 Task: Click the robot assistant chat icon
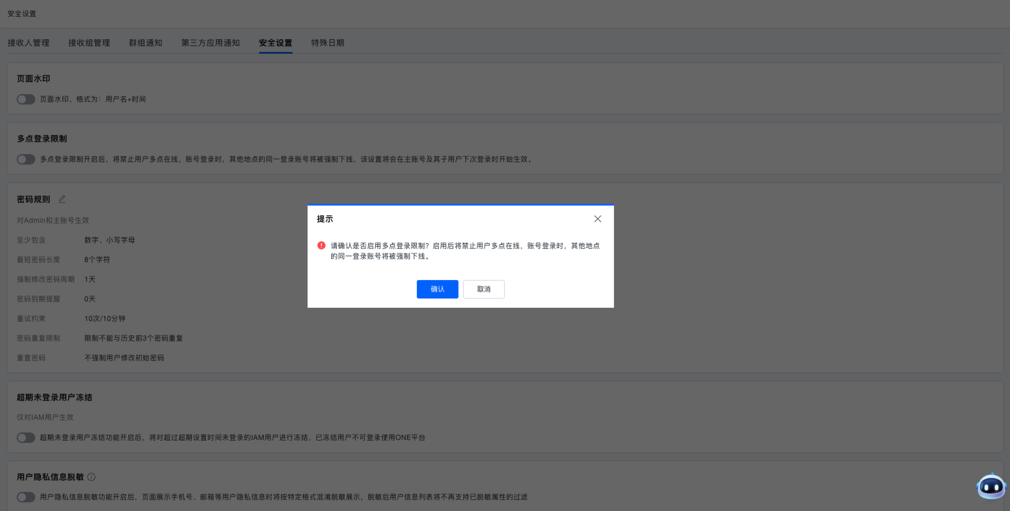(991, 486)
